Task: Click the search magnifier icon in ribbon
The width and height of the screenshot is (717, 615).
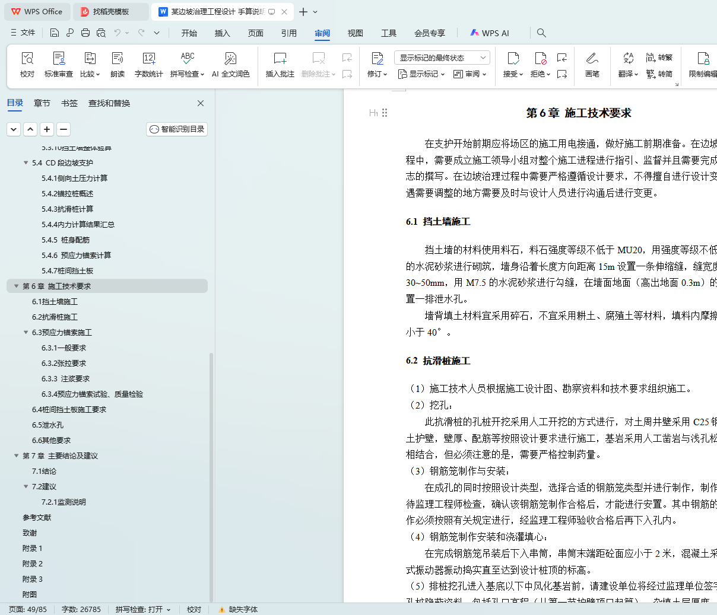Action: pyautogui.click(x=541, y=33)
